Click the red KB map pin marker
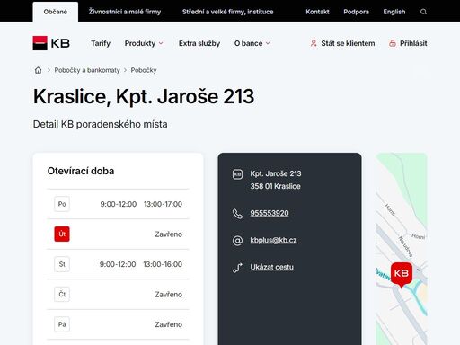The image size is (460, 345). [402, 275]
